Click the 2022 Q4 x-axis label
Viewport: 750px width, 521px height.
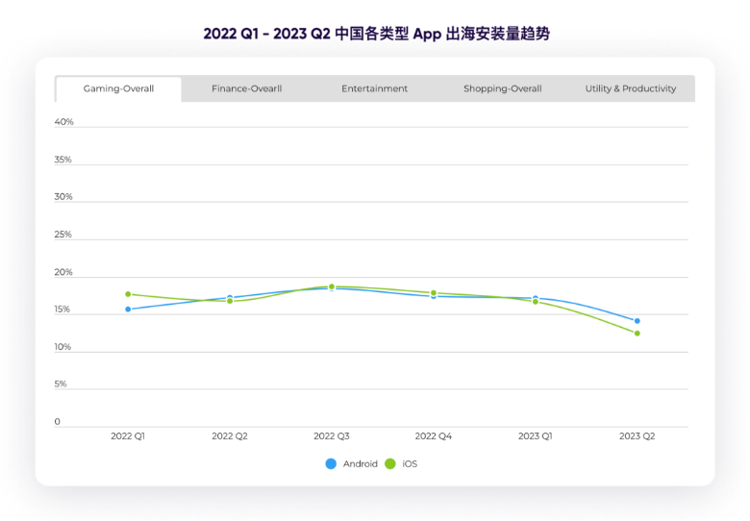coord(433,436)
